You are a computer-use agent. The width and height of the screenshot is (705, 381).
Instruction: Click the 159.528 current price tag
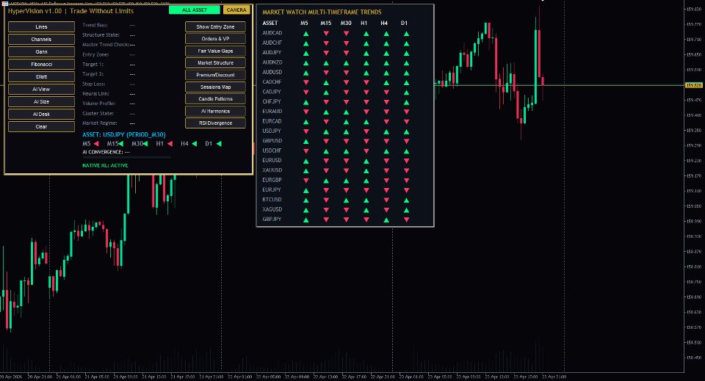coord(693,85)
